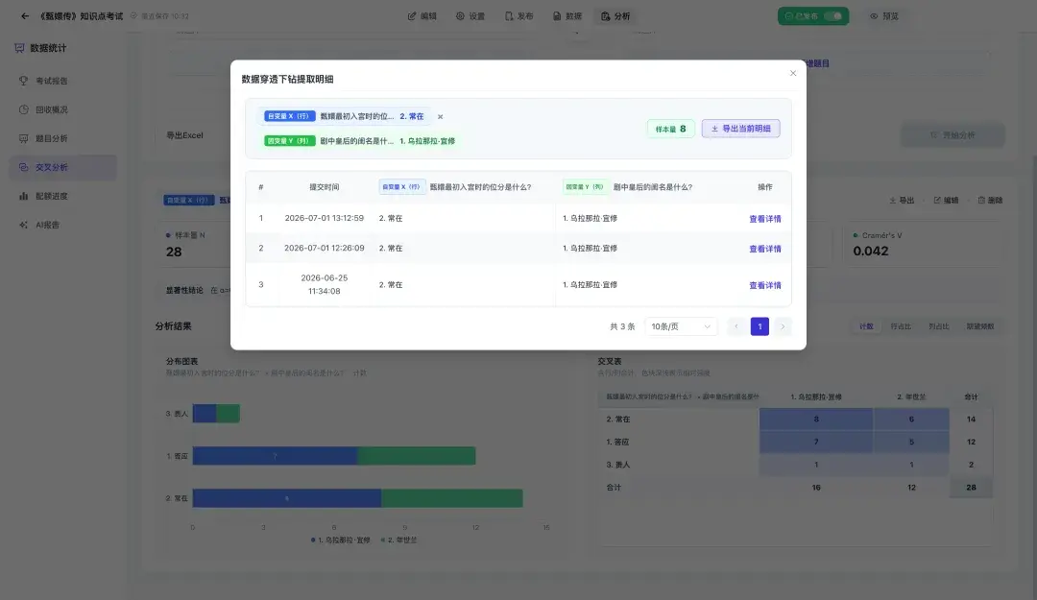Image resolution: width=1037 pixels, height=600 pixels.
Task: Toggle legend item 1. 乌拉那拉·宜修
Action: pyautogui.click(x=341, y=540)
